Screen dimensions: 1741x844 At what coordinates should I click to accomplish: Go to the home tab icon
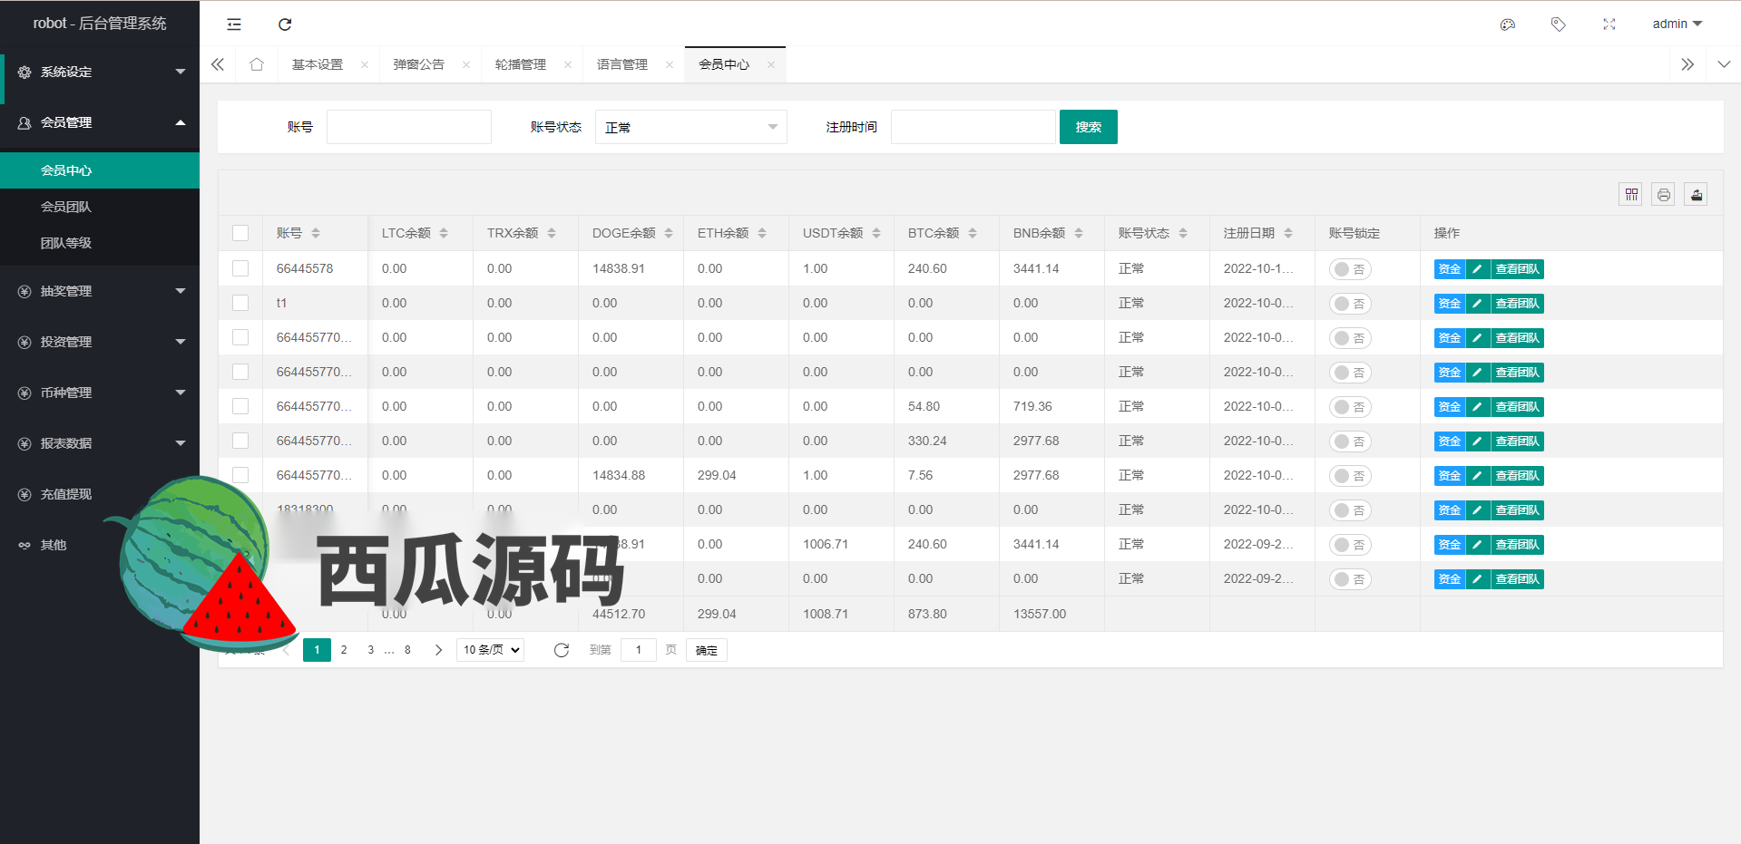click(x=257, y=64)
